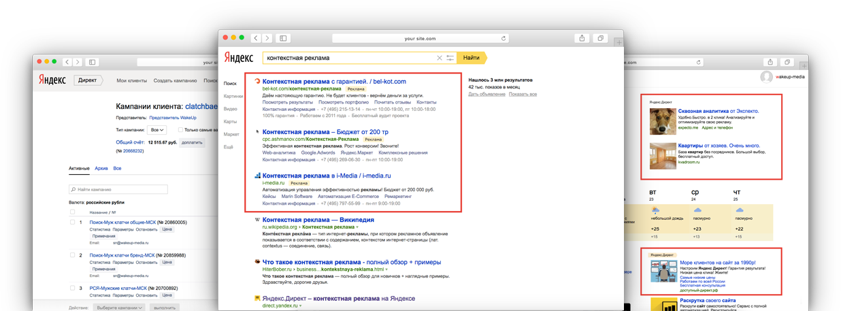Open Тип кампании Все dropdown
This screenshot has width=841, height=311.
(157, 129)
